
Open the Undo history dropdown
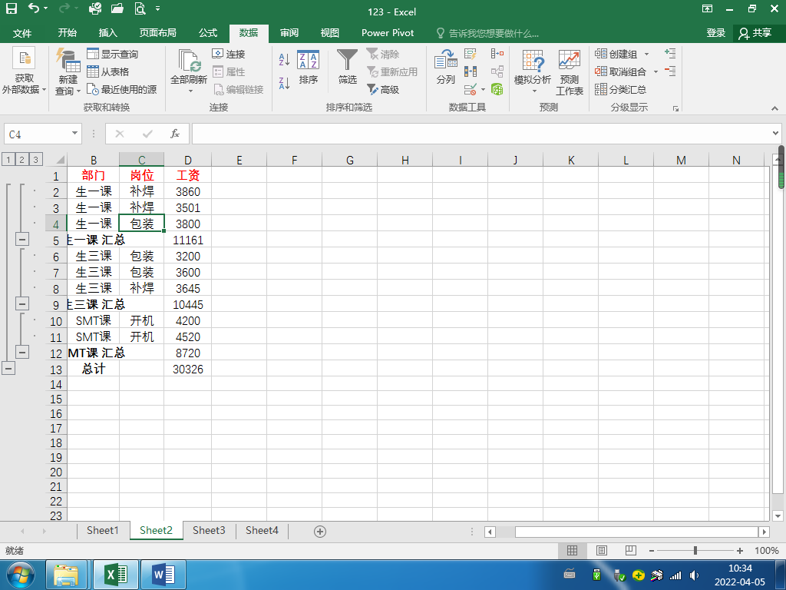click(46, 8)
